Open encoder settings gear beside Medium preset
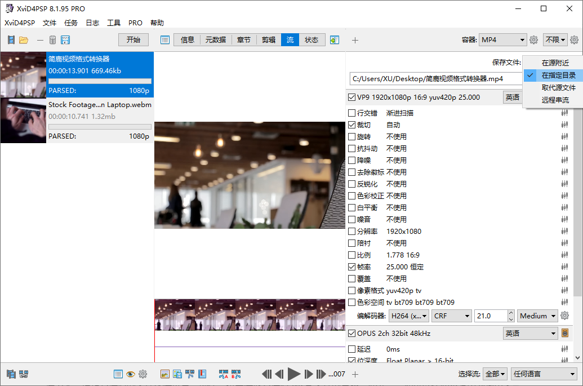Image resolution: width=583 pixels, height=386 pixels. click(x=565, y=316)
